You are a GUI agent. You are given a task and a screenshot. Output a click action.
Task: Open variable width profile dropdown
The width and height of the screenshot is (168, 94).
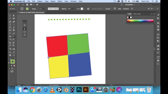60,9
